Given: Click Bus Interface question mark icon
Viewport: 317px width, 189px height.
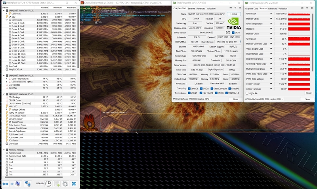Looking at the screenshot, I should coord(240,42).
